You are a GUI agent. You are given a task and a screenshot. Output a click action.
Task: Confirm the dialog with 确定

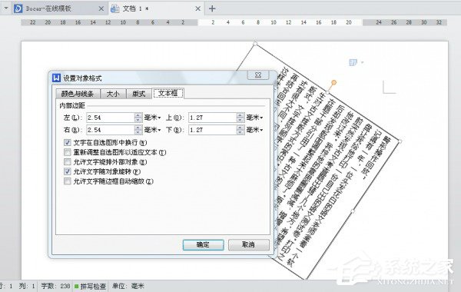[x=203, y=244]
